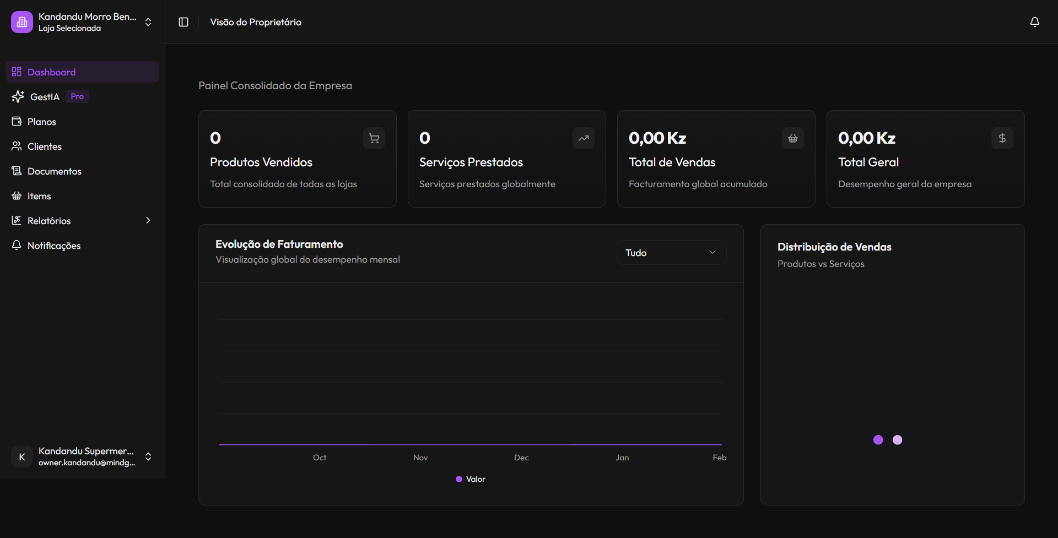Click the trending arrow icon on Serviços Prestados
Viewport: 1058px width, 538px height.
tap(583, 138)
